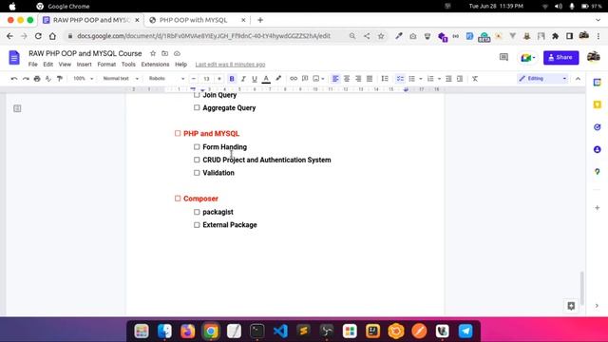
Task: Open the Editing mode dropdown
Action: click(542, 79)
